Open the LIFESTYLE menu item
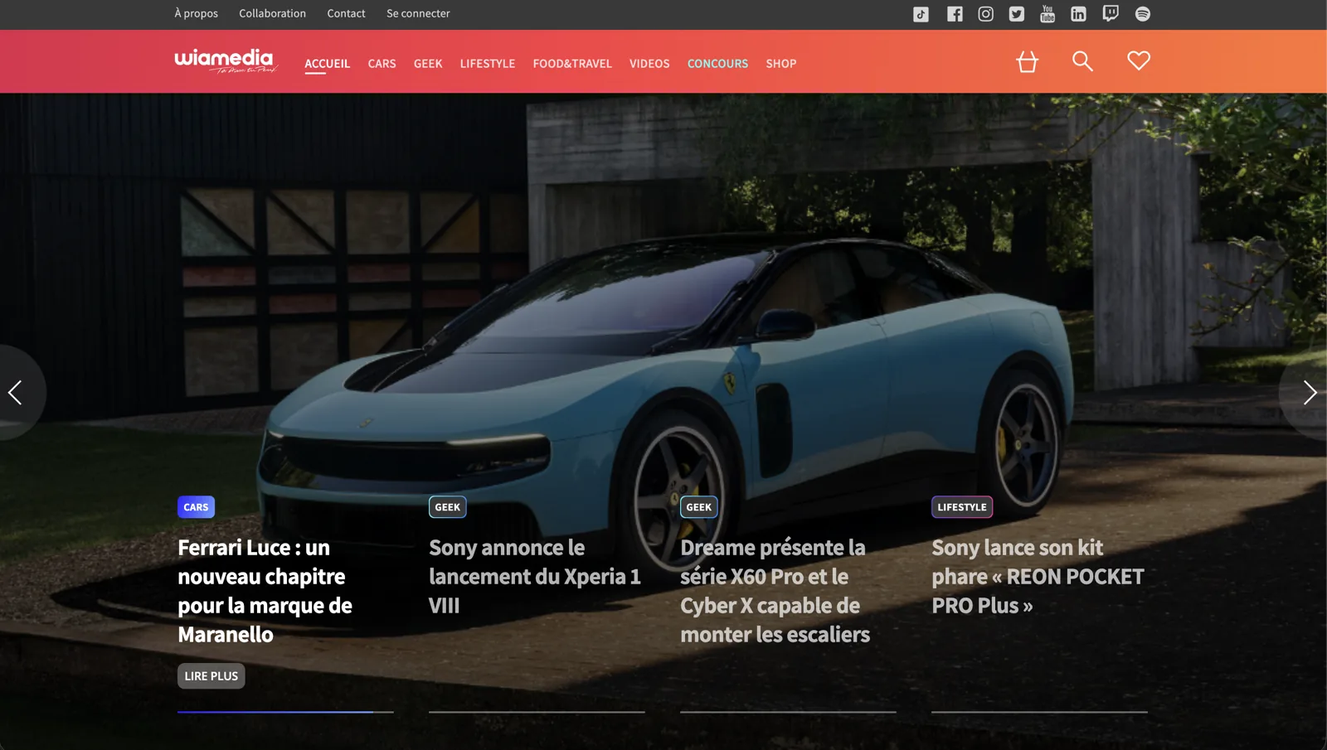The image size is (1327, 750). pos(488,64)
